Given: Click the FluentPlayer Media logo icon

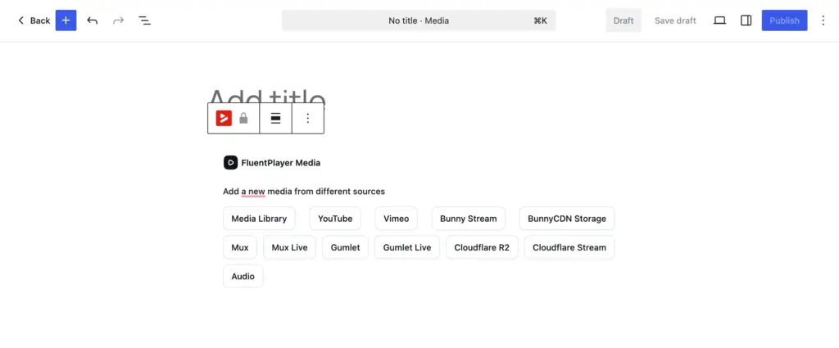Looking at the screenshot, I should (230, 162).
